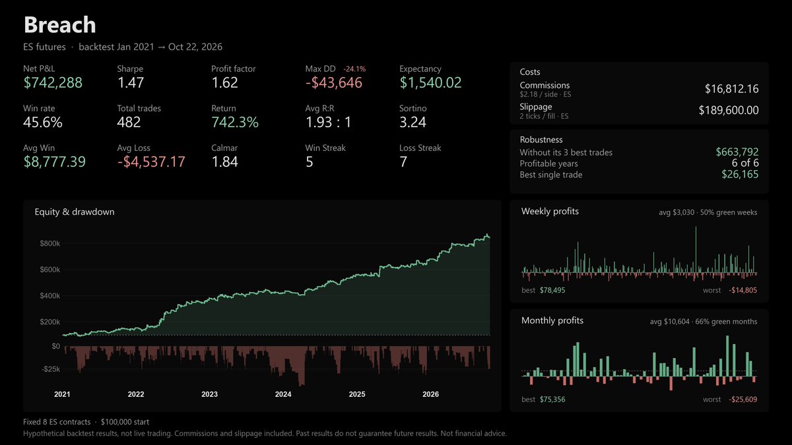Click the Slippage amount $189,600.00
This screenshot has width=792, height=445.
[729, 111]
